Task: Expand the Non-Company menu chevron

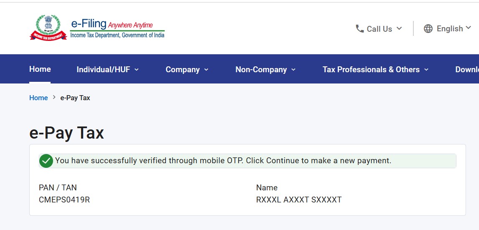Action: point(293,70)
